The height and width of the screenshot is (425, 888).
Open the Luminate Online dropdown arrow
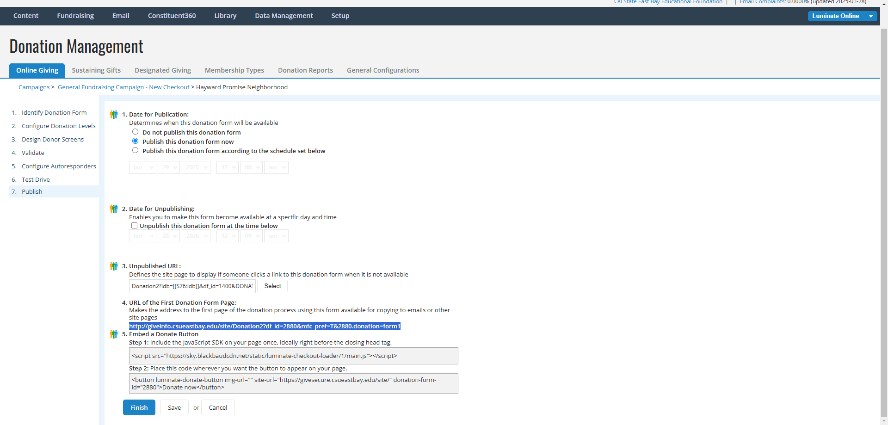point(871,16)
